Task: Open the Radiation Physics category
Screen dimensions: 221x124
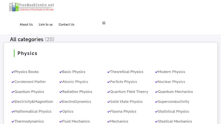Action: coord(77,92)
